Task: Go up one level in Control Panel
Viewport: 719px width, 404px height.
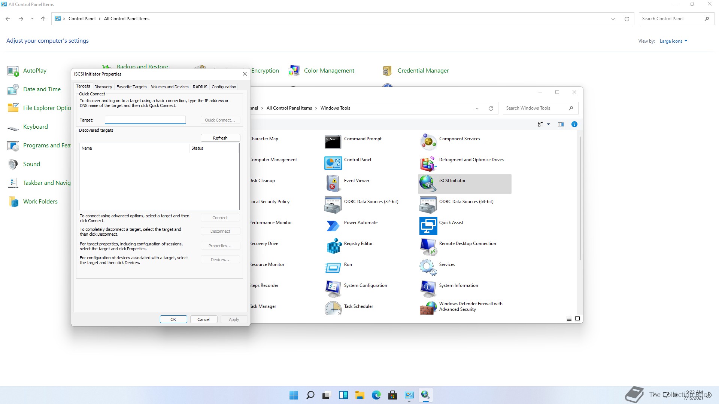Action: 43,19
